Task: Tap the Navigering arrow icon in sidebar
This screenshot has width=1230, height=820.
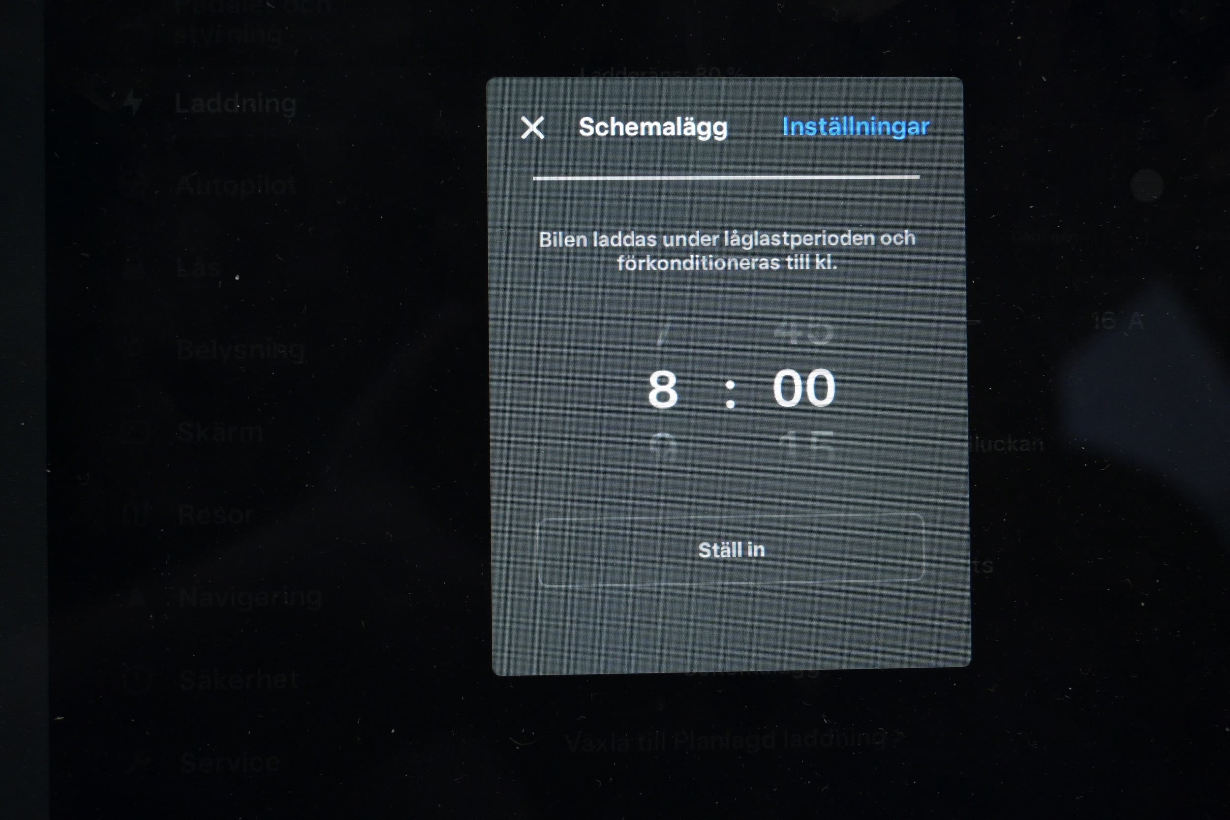Action: point(135,597)
